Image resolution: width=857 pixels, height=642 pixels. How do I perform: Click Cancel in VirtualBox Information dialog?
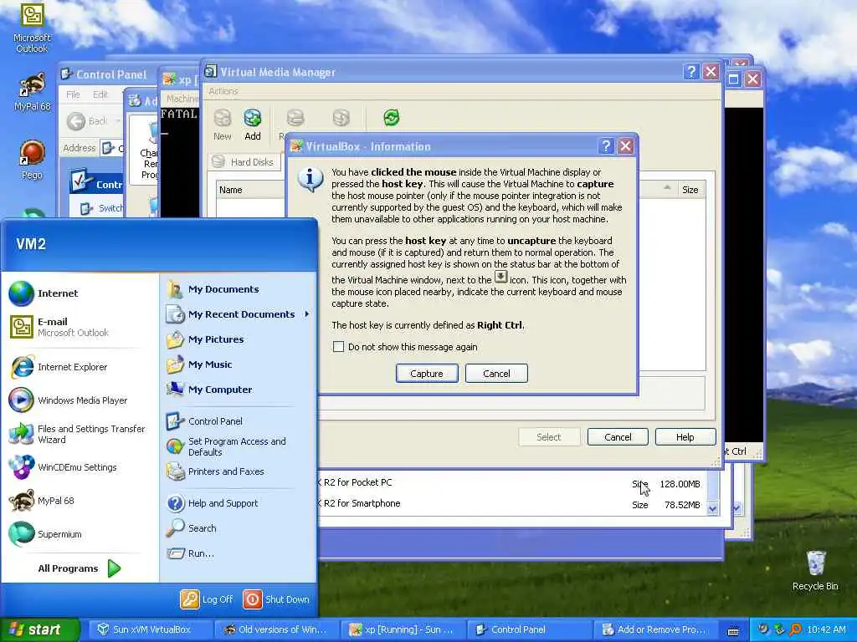(x=496, y=374)
